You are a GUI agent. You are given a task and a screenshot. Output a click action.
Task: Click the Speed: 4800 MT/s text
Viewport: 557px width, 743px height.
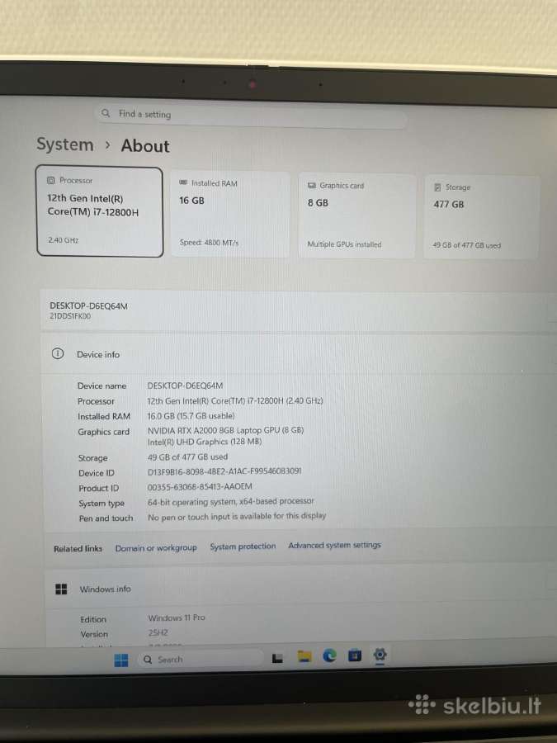click(209, 242)
